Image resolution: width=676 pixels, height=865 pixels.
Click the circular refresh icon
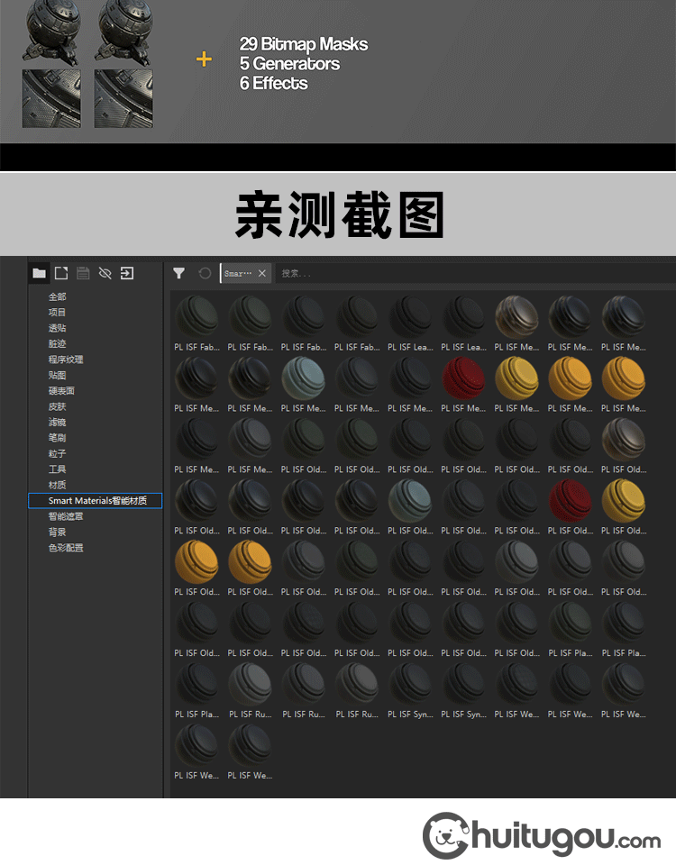pyautogui.click(x=205, y=273)
